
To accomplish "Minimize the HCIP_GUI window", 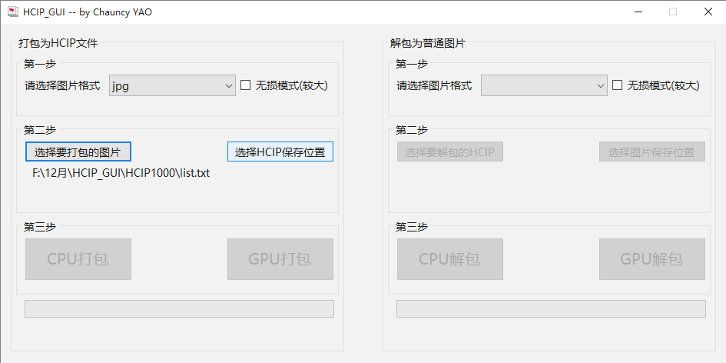I will [x=638, y=12].
